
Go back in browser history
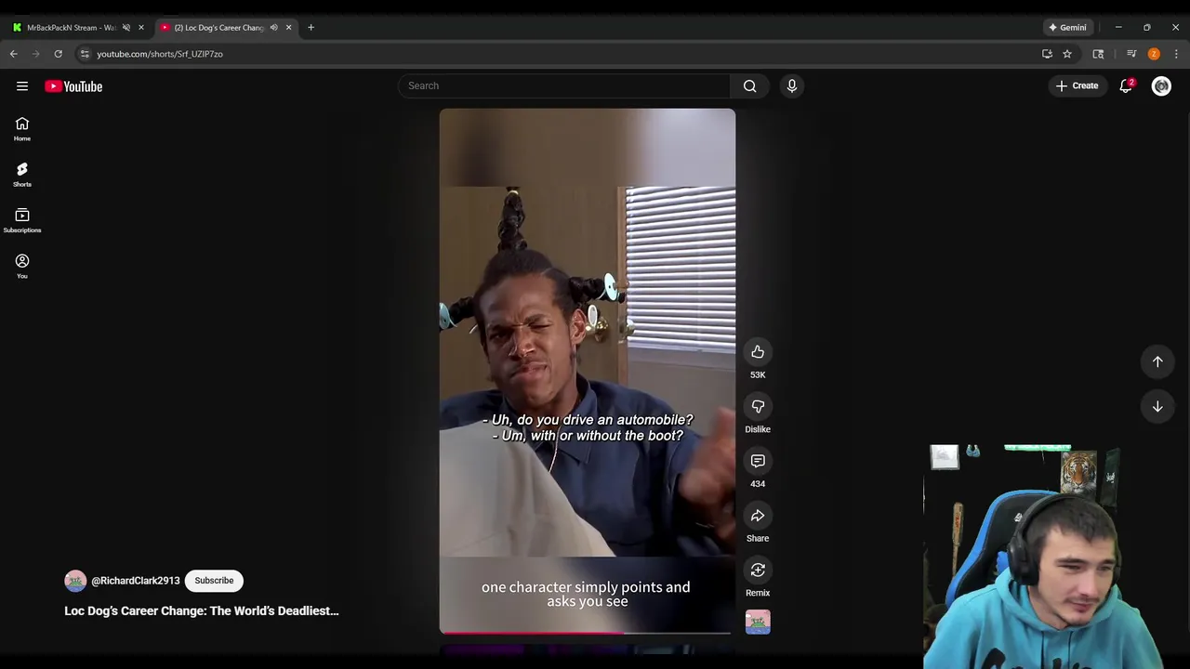tap(14, 54)
